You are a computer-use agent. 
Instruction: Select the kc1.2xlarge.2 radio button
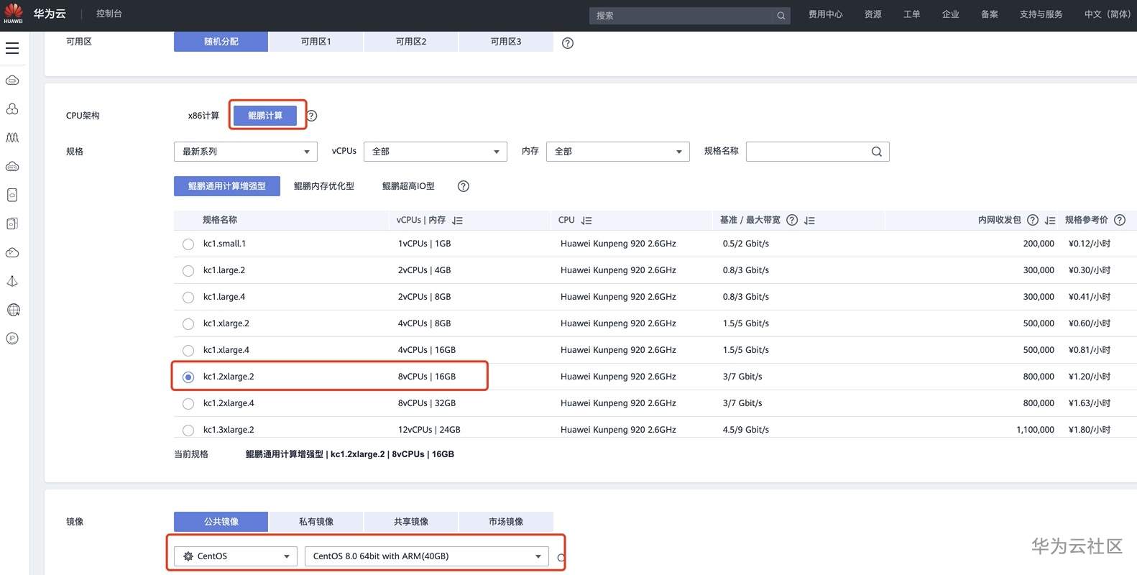[x=188, y=377]
